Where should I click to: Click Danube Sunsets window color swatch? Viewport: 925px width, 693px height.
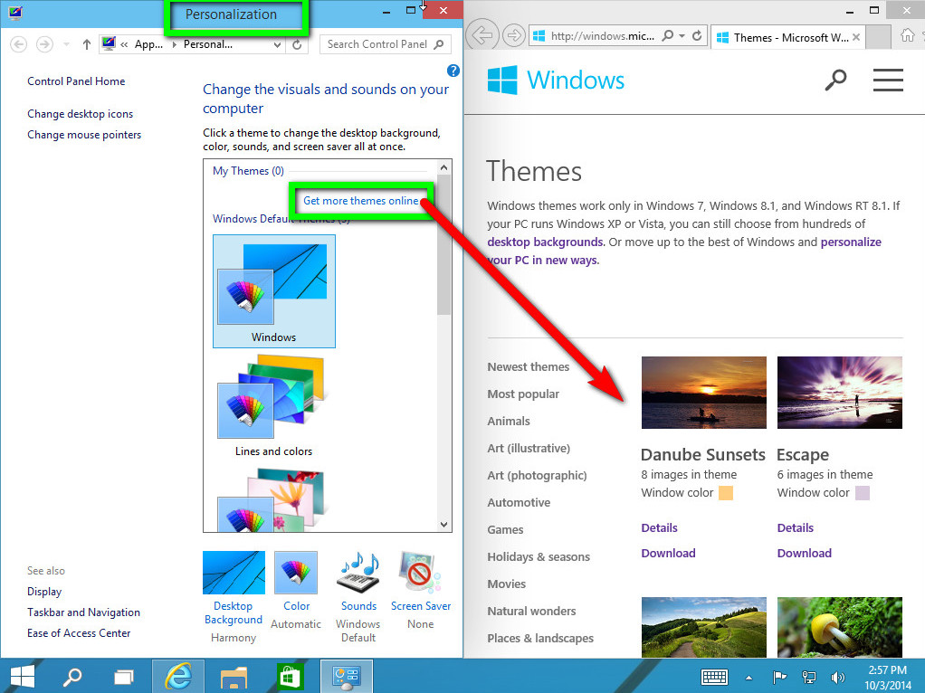[x=726, y=493]
